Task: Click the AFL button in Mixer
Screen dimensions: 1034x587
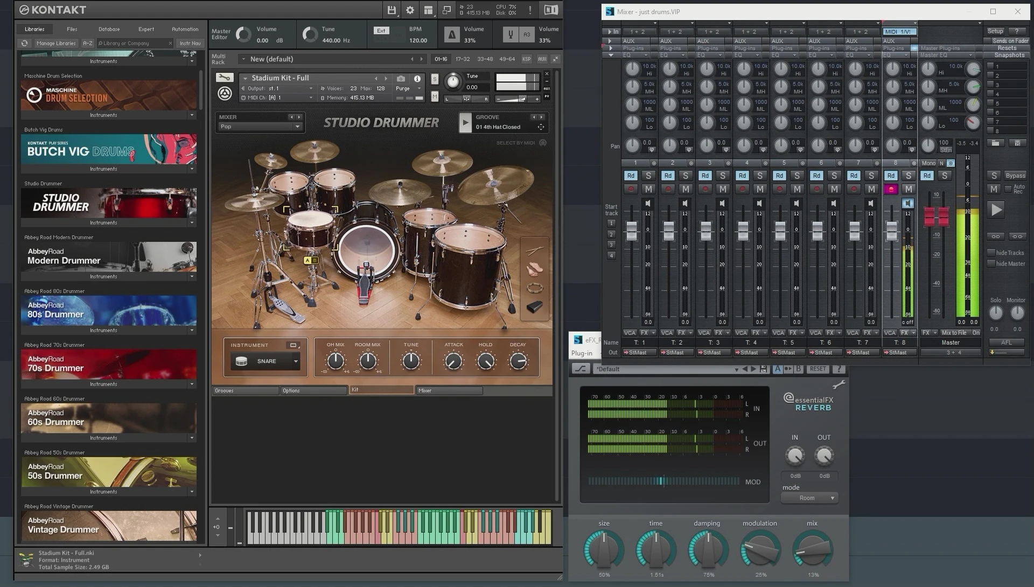Action: (x=1006, y=343)
